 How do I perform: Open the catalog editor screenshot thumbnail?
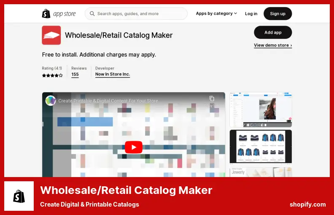point(261,110)
